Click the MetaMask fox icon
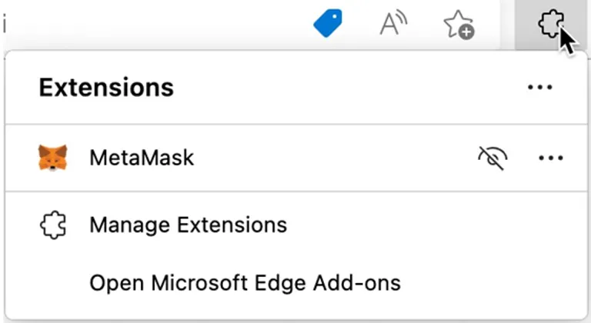Screen dimensions: 591x323 [x=53, y=158]
